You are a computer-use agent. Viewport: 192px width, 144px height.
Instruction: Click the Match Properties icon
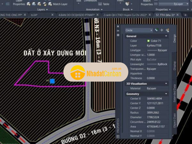(147, 3)
